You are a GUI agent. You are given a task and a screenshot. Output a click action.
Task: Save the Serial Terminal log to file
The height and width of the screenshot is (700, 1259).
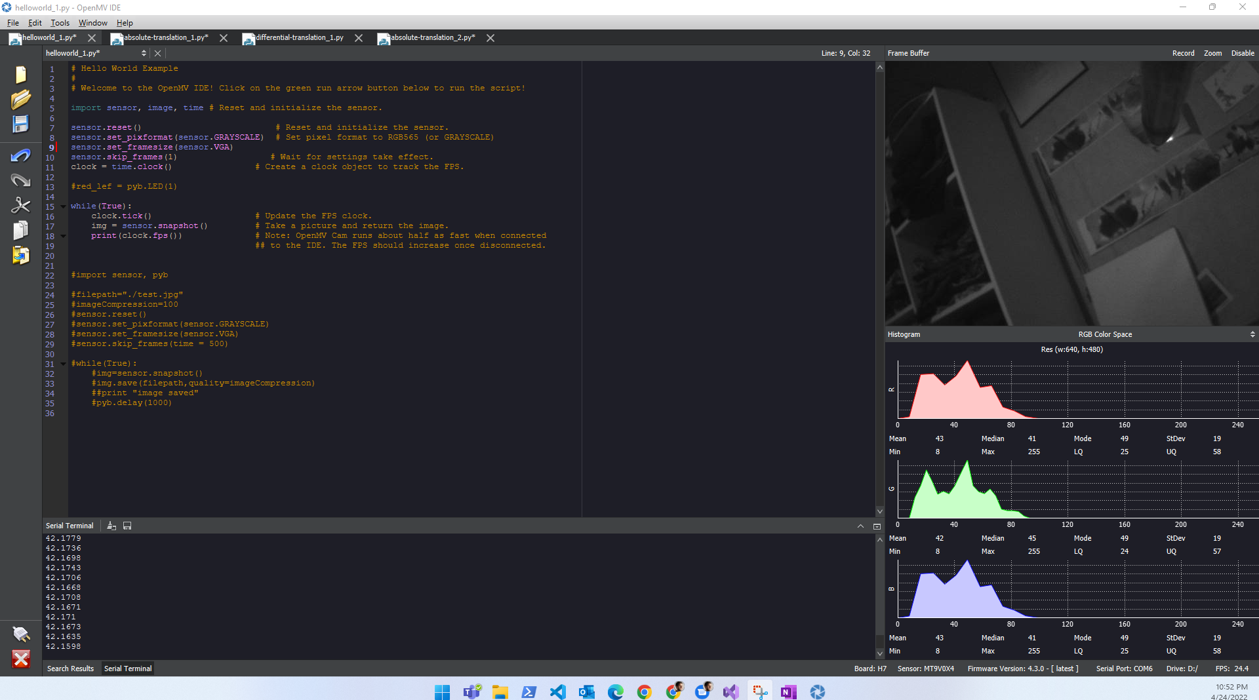click(127, 525)
